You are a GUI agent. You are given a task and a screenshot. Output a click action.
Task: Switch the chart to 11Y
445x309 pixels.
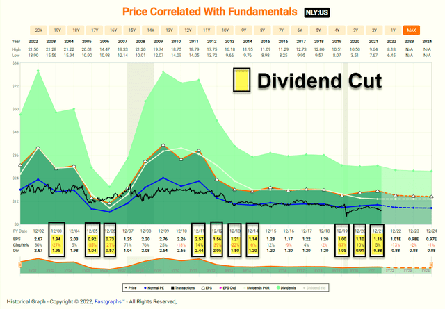pos(207,31)
